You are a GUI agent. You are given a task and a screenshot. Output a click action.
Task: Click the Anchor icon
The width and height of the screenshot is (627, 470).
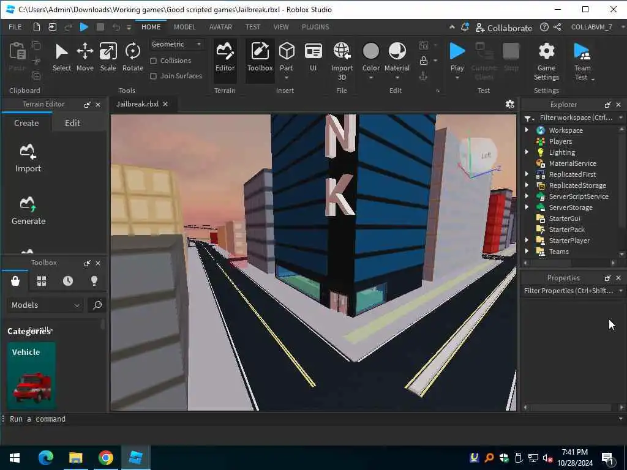pos(423,76)
